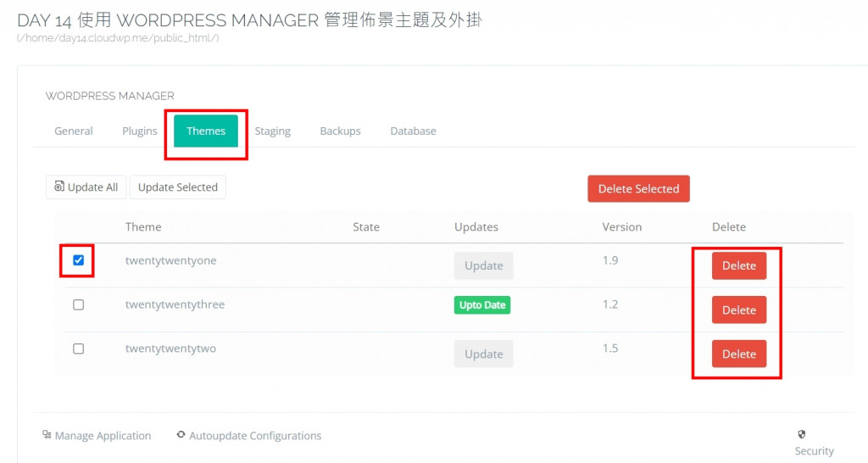Select the Themes tab
Screen dimensions: 868x463
tap(206, 131)
